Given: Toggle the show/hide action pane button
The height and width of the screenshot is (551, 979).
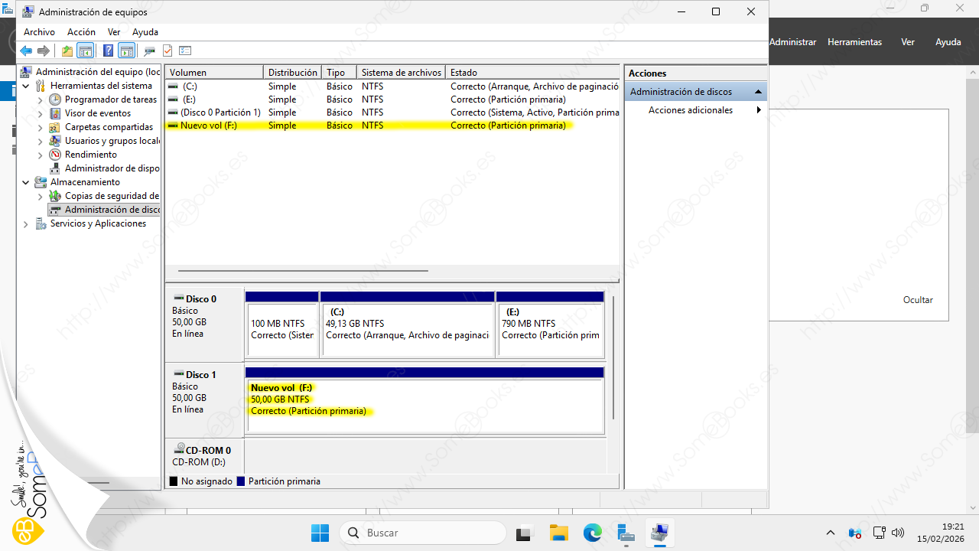Looking at the screenshot, I should coord(126,51).
